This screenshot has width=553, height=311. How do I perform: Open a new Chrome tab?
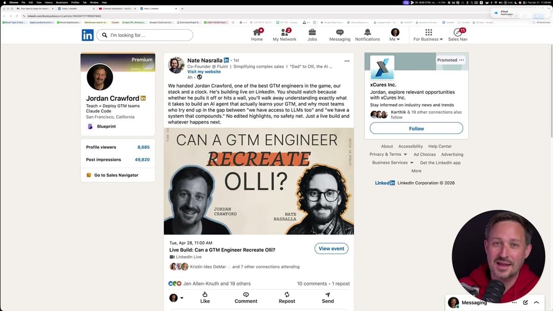(x=182, y=9)
